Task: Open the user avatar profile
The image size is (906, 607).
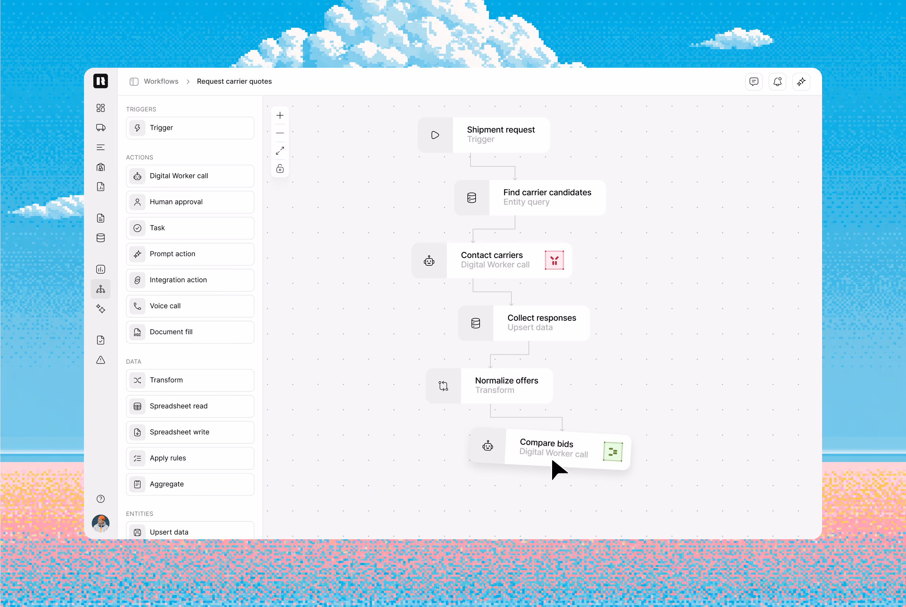Action: click(x=100, y=523)
